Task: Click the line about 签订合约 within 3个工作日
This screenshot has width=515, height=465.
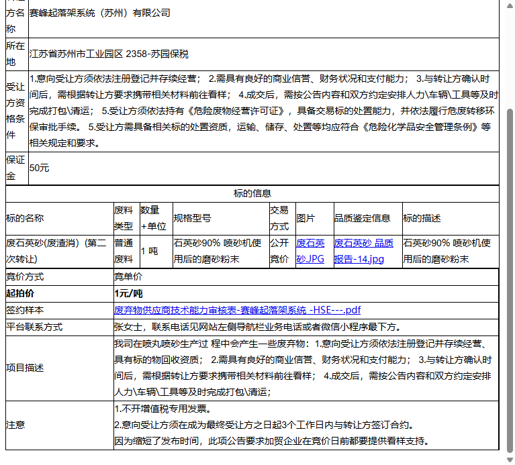Action: coord(265,425)
